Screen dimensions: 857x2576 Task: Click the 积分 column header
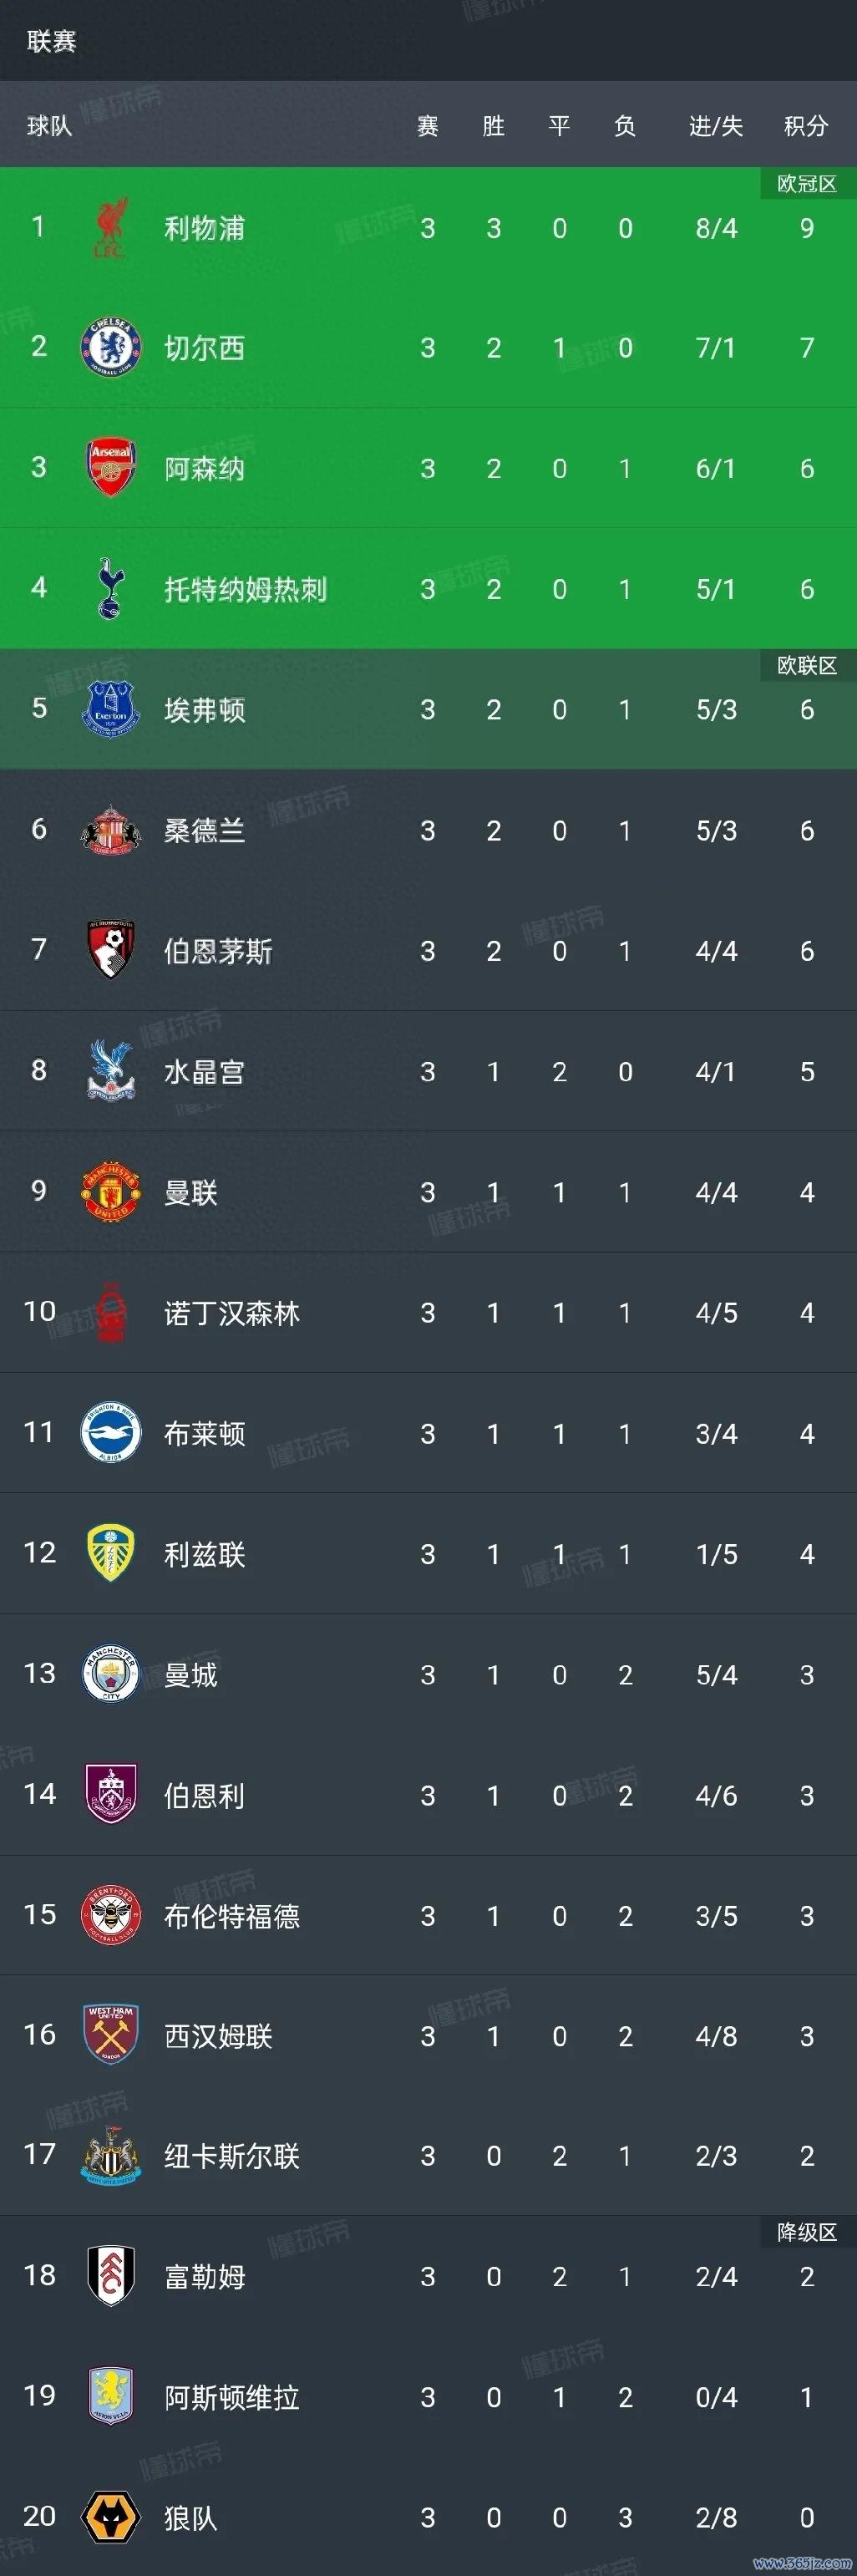[806, 126]
